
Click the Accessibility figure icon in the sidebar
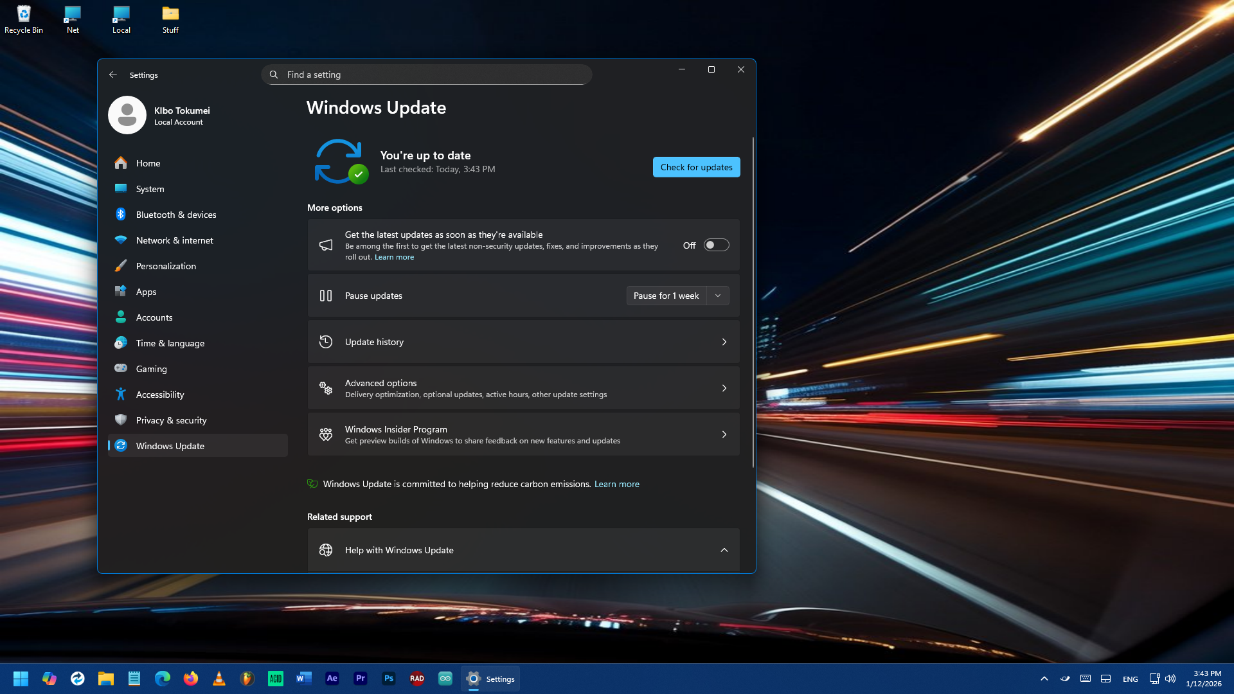point(121,395)
